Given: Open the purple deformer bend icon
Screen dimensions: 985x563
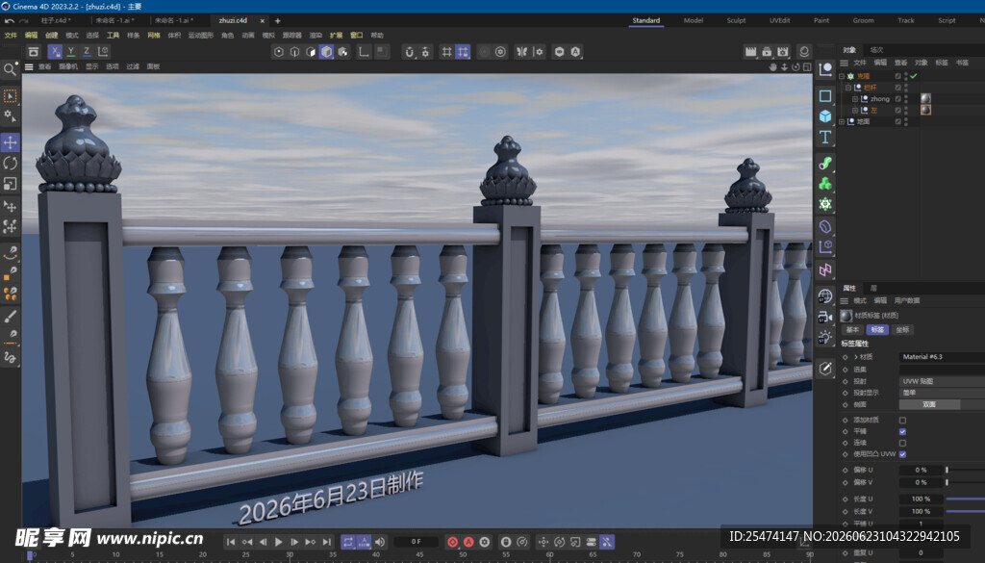Looking at the screenshot, I should pos(825,226).
